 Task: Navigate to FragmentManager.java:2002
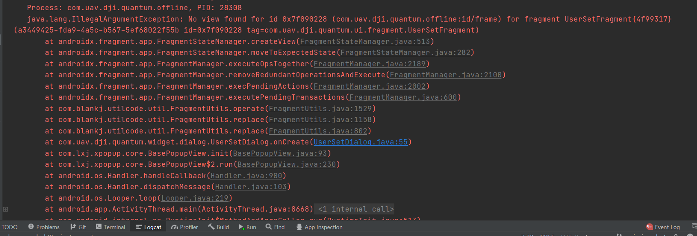click(x=369, y=86)
